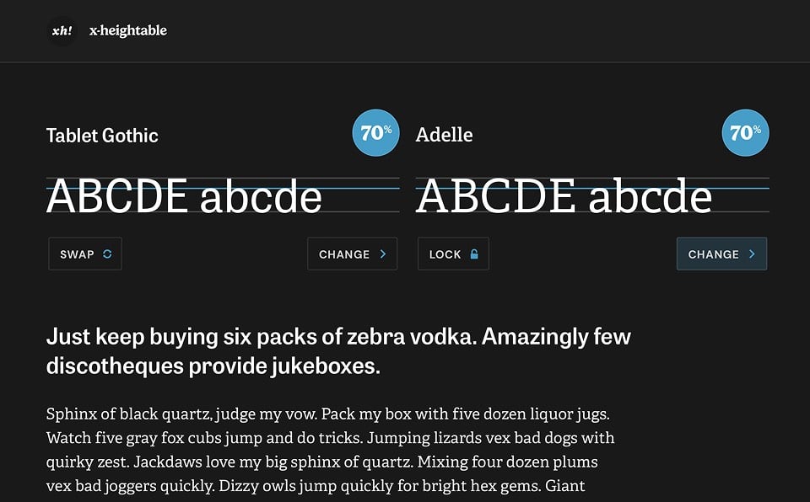Click chevron arrow in Adelle's CHANGE button

pyautogui.click(x=752, y=254)
